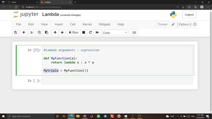This screenshot has height=119, width=212.
Task: Click the Windows taskbar search box
Action: (30, 116)
